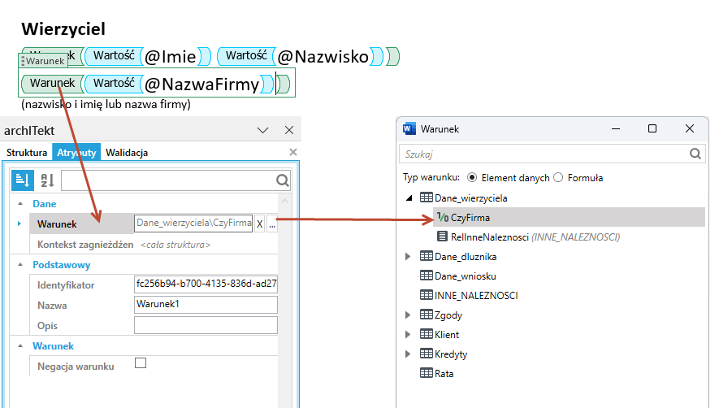Image resolution: width=719 pixels, height=408 pixels.
Task: Click search magnifier in Atrybuty panel
Action: 283,180
